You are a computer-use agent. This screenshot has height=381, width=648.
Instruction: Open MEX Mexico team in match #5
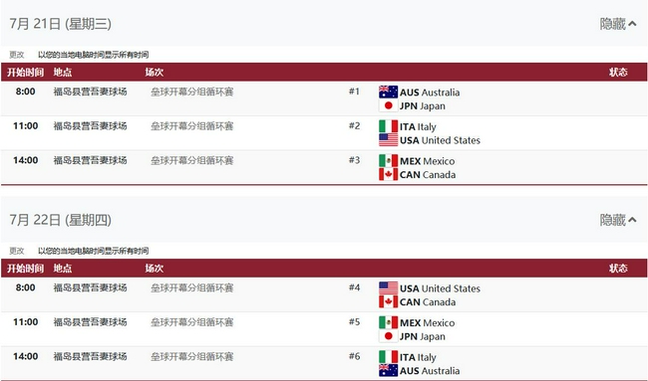(x=427, y=323)
